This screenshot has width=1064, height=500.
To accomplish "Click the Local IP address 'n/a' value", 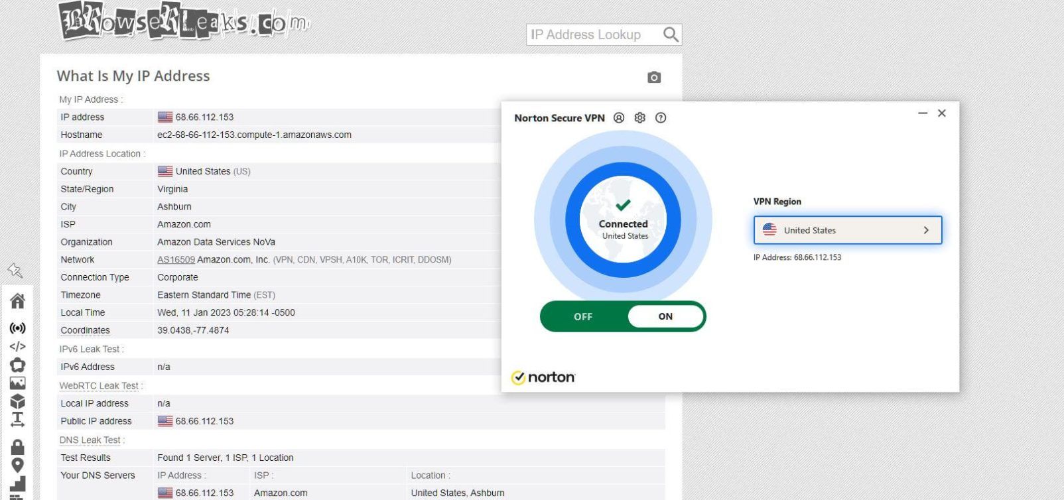I will point(164,403).
